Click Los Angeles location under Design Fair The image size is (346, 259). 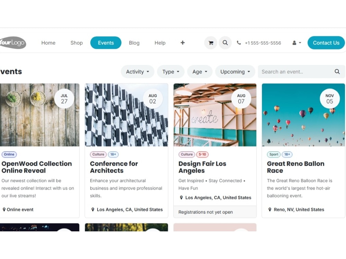click(218, 198)
